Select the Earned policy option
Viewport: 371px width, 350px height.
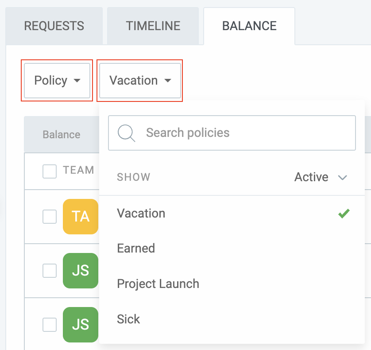click(232, 249)
